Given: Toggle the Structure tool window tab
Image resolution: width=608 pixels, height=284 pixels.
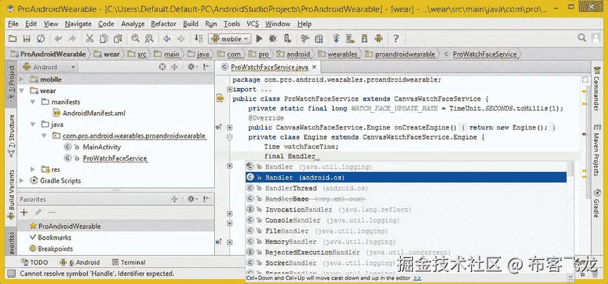Looking at the screenshot, I should (11, 135).
